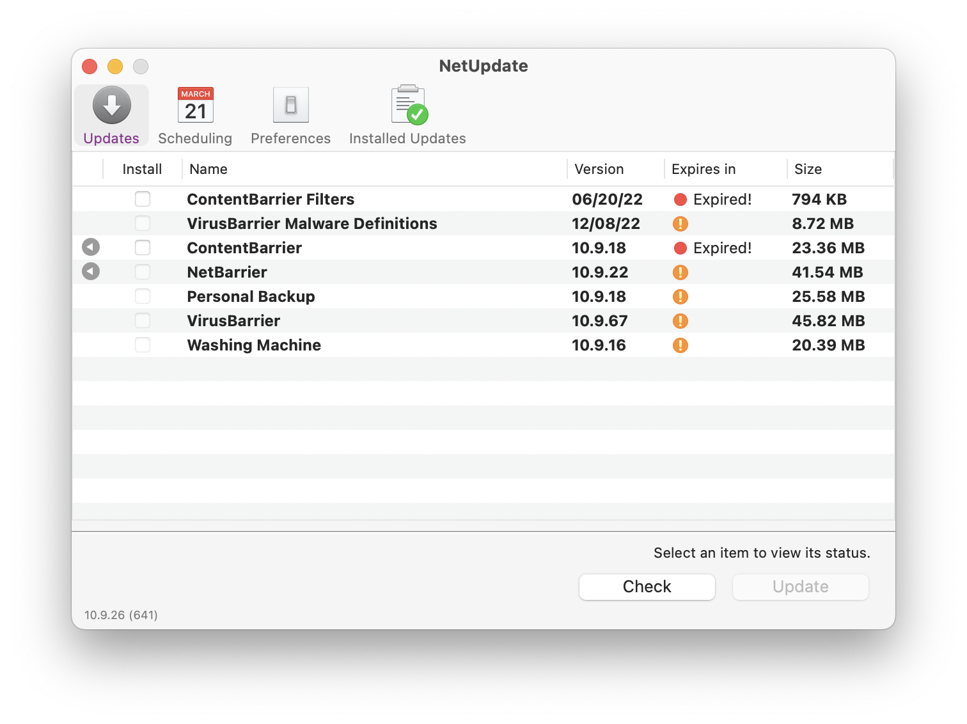Tick the Personal Backup install checkbox
The height and width of the screenshot is (724, 967).
click(x=143, y=296)
